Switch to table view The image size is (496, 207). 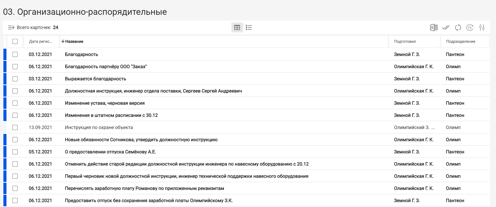tap(237, 27)
